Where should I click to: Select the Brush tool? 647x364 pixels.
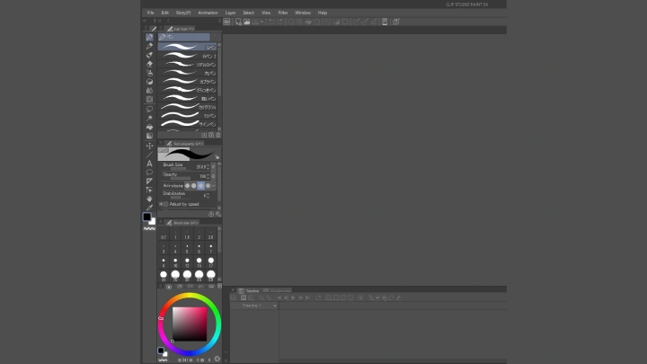pos(149,55)
